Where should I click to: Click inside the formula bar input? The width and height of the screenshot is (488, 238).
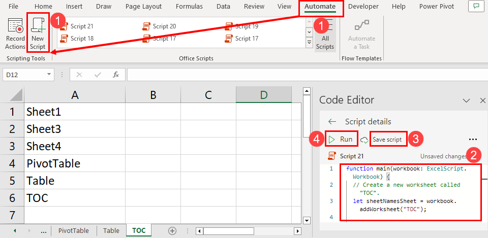pos(308,75)
